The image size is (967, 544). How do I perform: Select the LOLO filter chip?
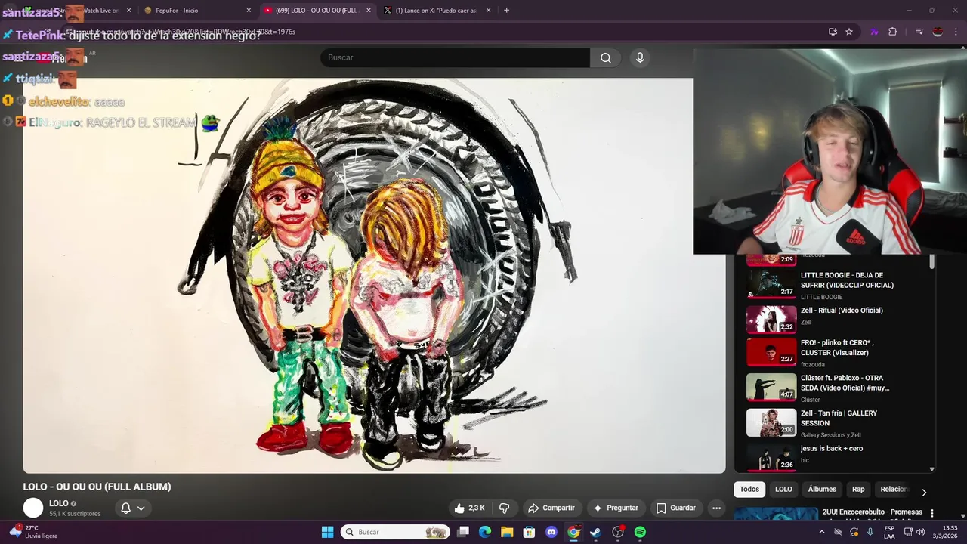click(783, 490)
